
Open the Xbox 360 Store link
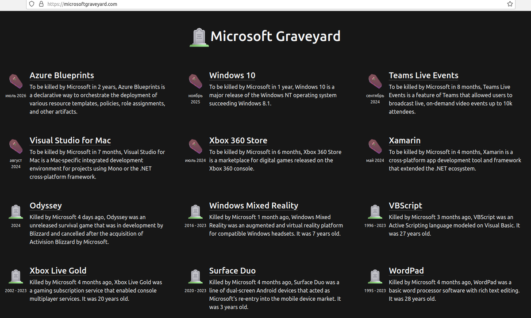point(238,140)
